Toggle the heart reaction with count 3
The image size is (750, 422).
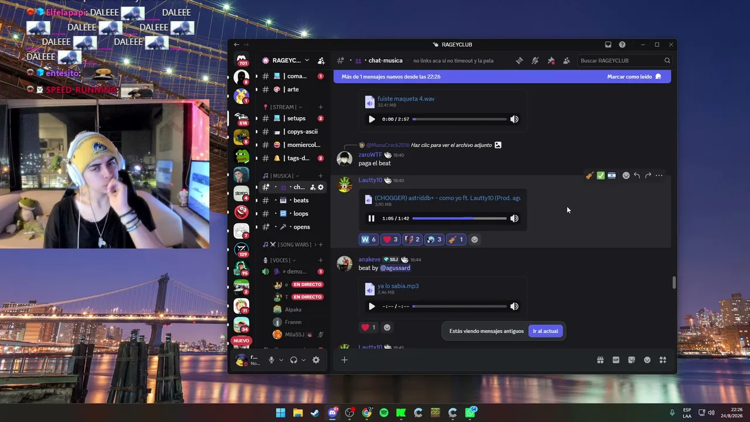click(x=390, y=239)
